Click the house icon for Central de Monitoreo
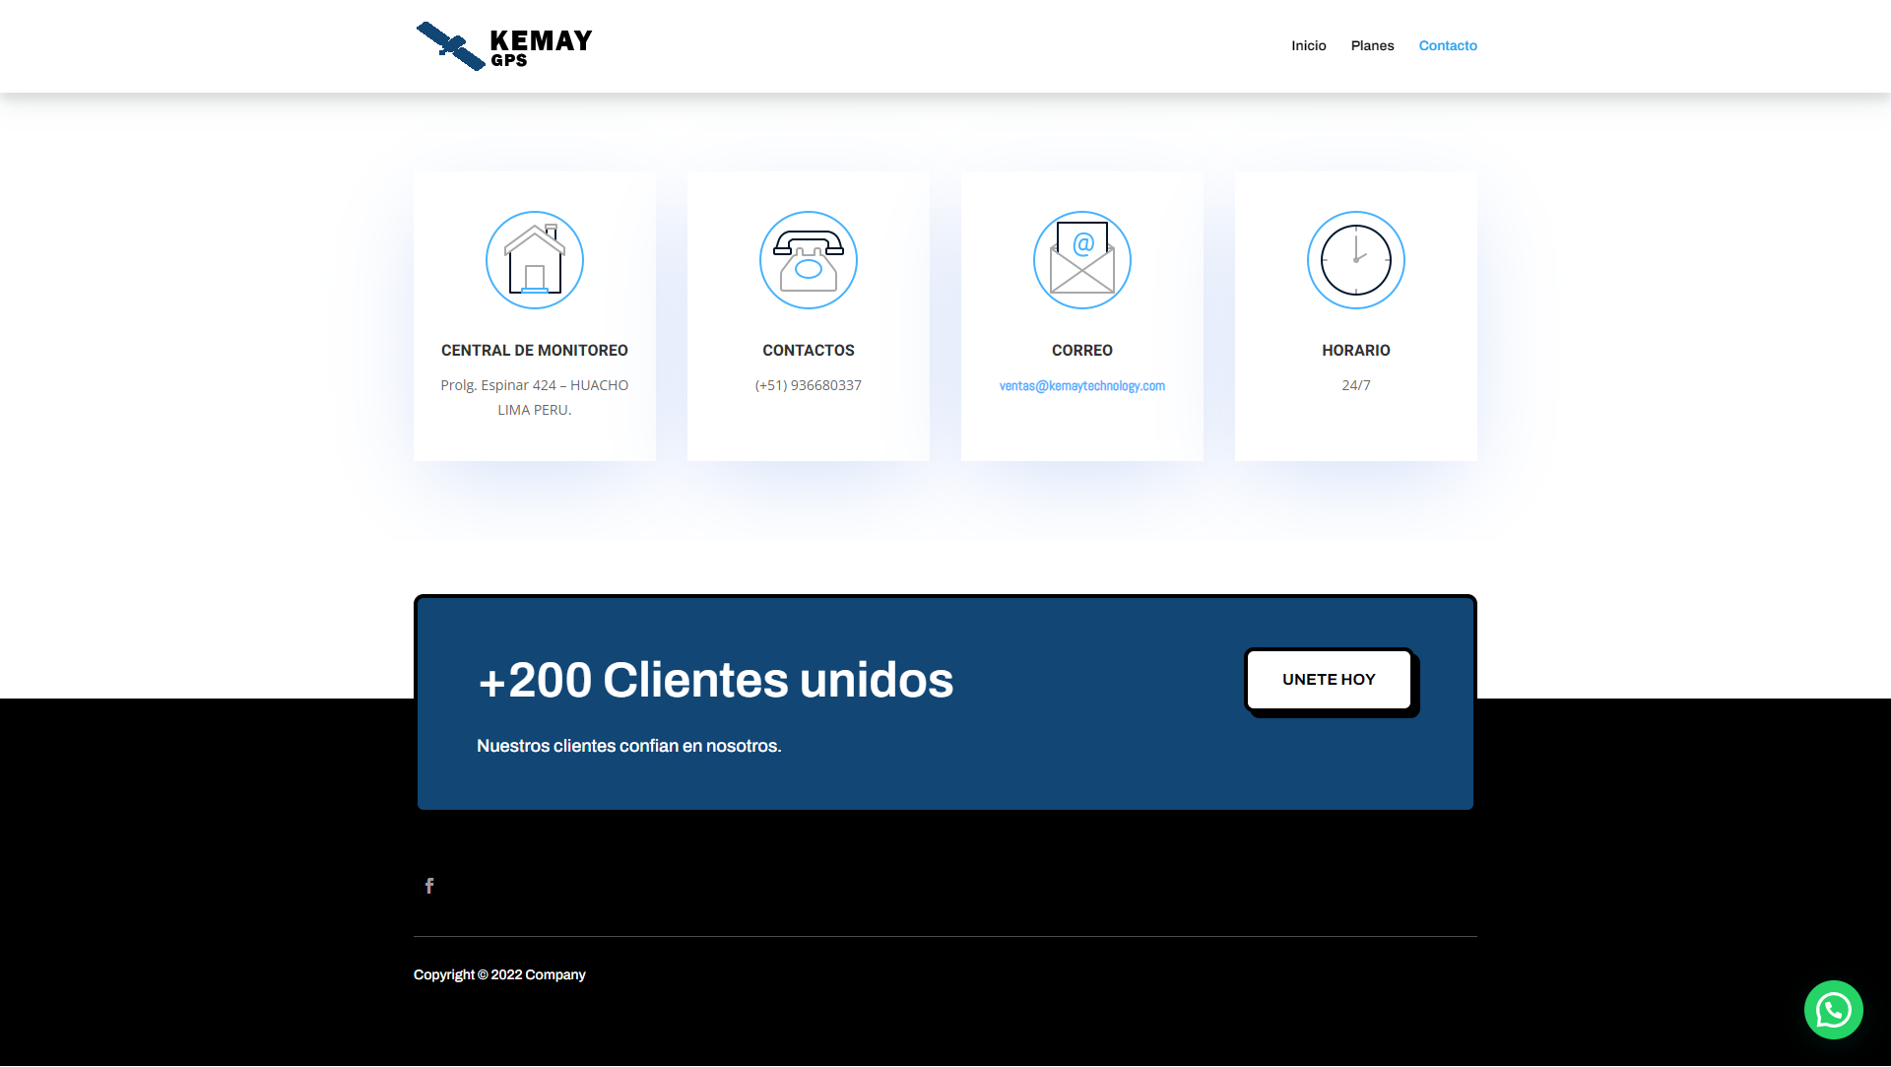Image resolution: width=1891 pixels, height=1067 pixels. pos(535,260)
